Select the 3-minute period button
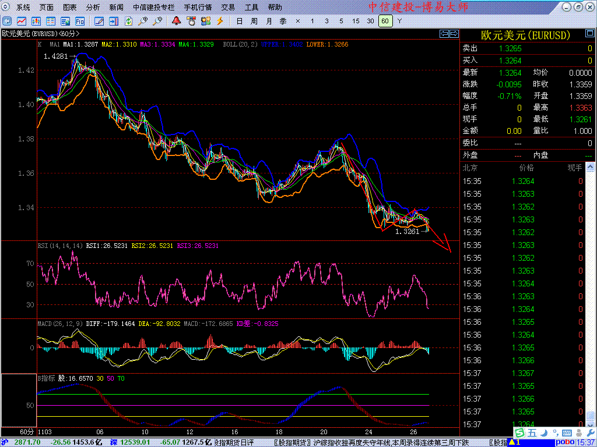Viewport: 597px width, 447px height. pos(326,22)
